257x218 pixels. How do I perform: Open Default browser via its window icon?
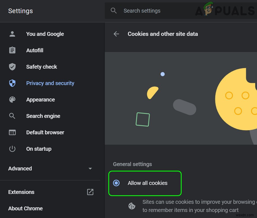point(12,132)
